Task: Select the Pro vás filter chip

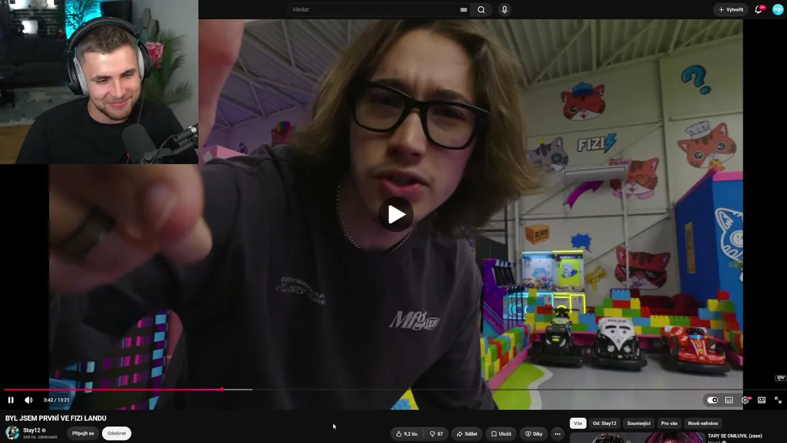Action: pos(670,423)
